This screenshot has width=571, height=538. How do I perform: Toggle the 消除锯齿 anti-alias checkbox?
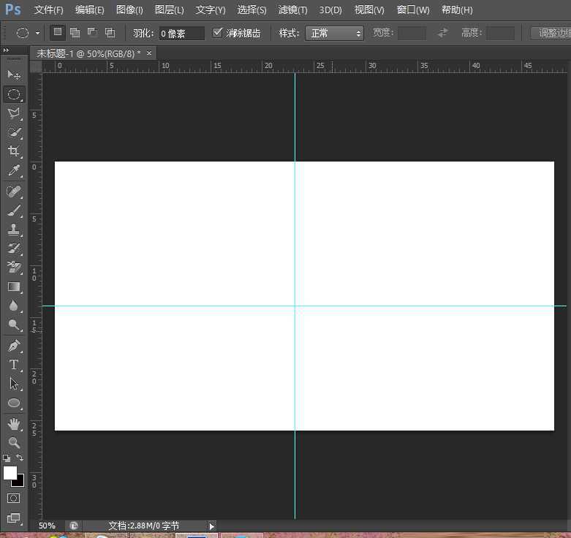coord(217,33)
